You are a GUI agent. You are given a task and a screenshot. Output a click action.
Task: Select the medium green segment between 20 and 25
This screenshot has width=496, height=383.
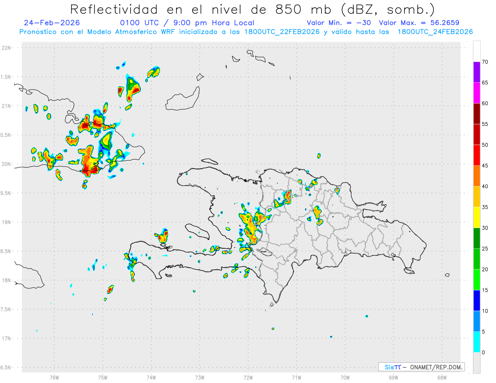[x=477, y=259]
